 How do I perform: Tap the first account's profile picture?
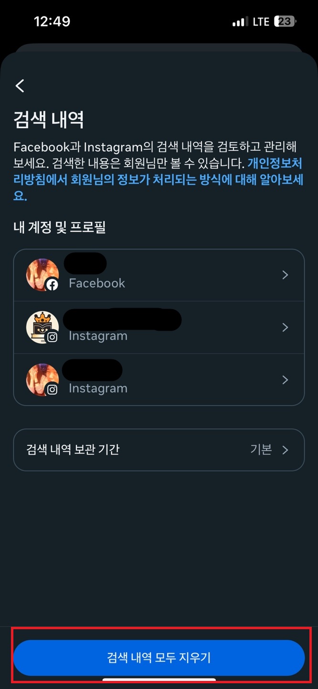[x=42, y=275]
